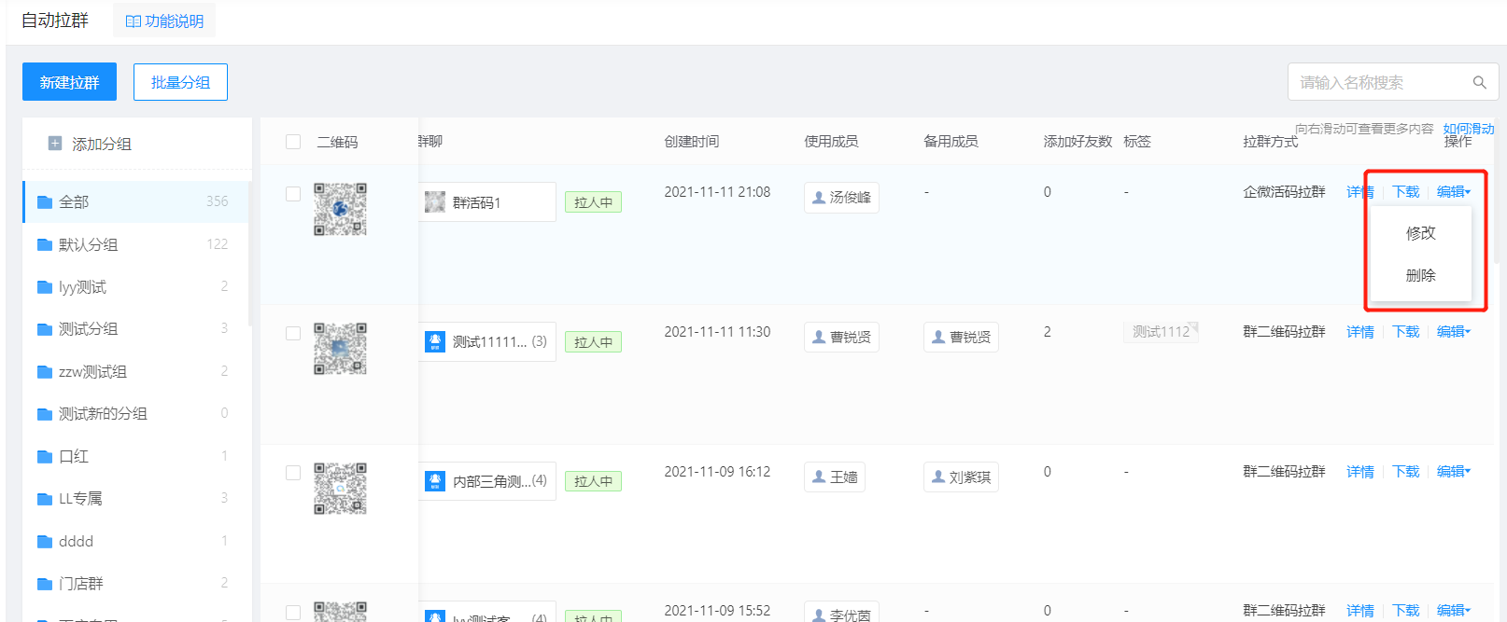1507x622 pixels.
Task: Click 使用成员 tag 曹锐贤
Action: (841, 338)
